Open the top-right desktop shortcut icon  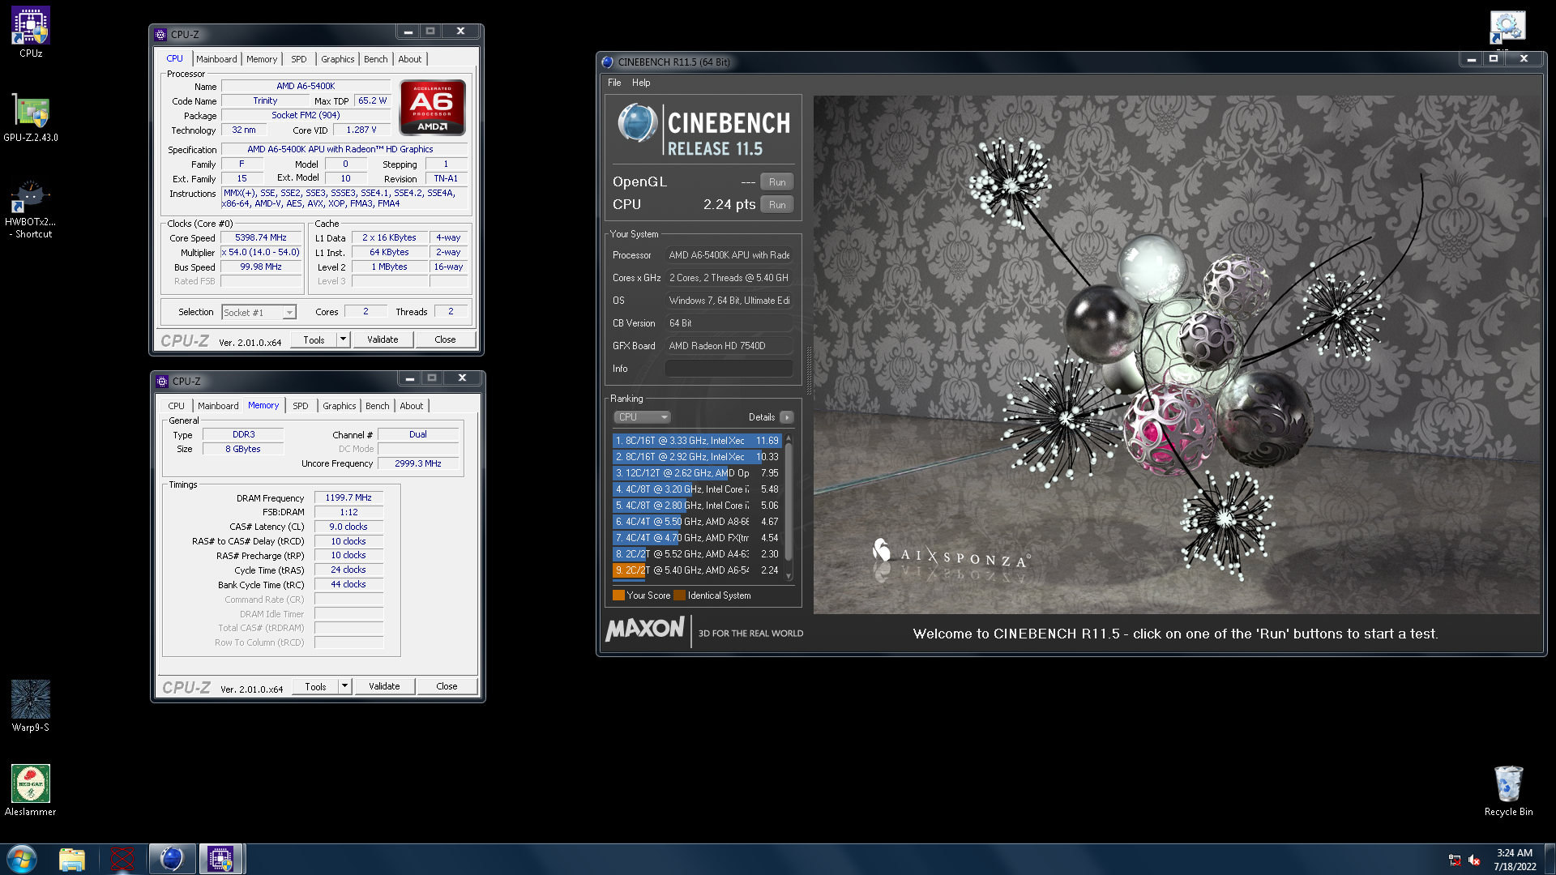(x=1507, y=29)
